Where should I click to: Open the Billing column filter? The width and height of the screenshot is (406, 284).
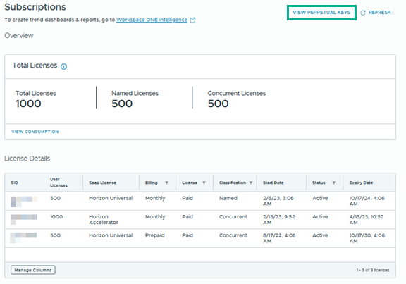point(167,183)
